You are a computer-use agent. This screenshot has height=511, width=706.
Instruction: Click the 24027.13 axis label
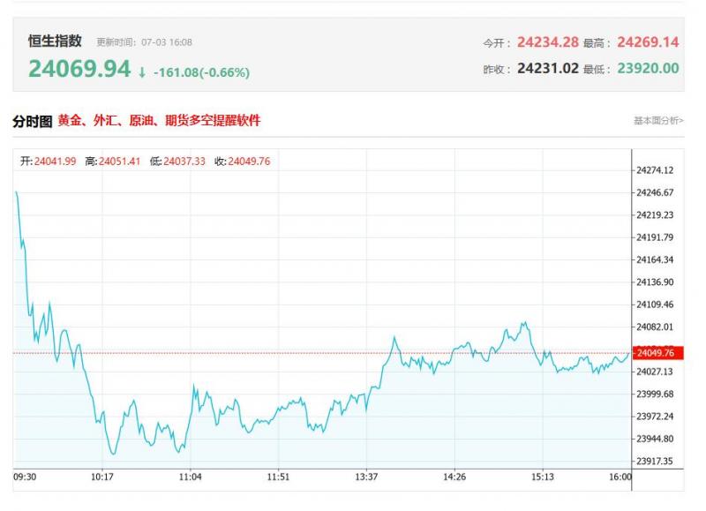click(x=655, y=372)
